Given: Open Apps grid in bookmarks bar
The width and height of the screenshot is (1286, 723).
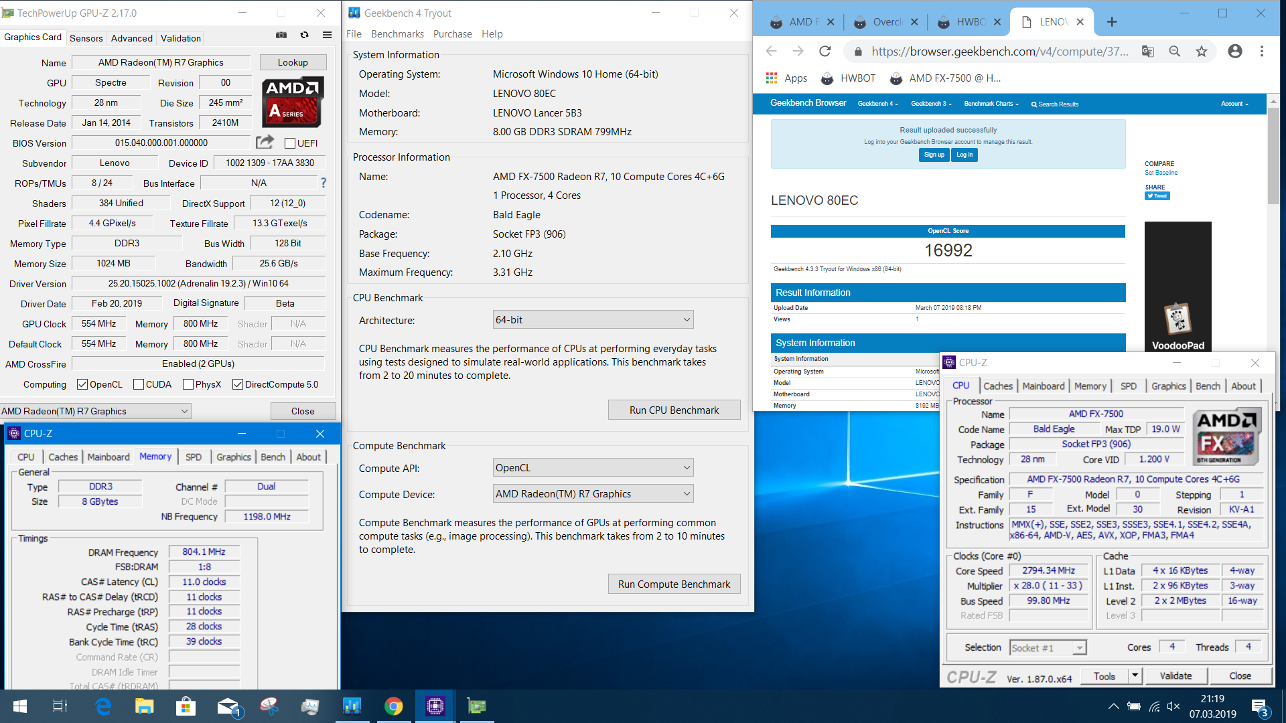Looking at the screenshot, I should [786, 78].
